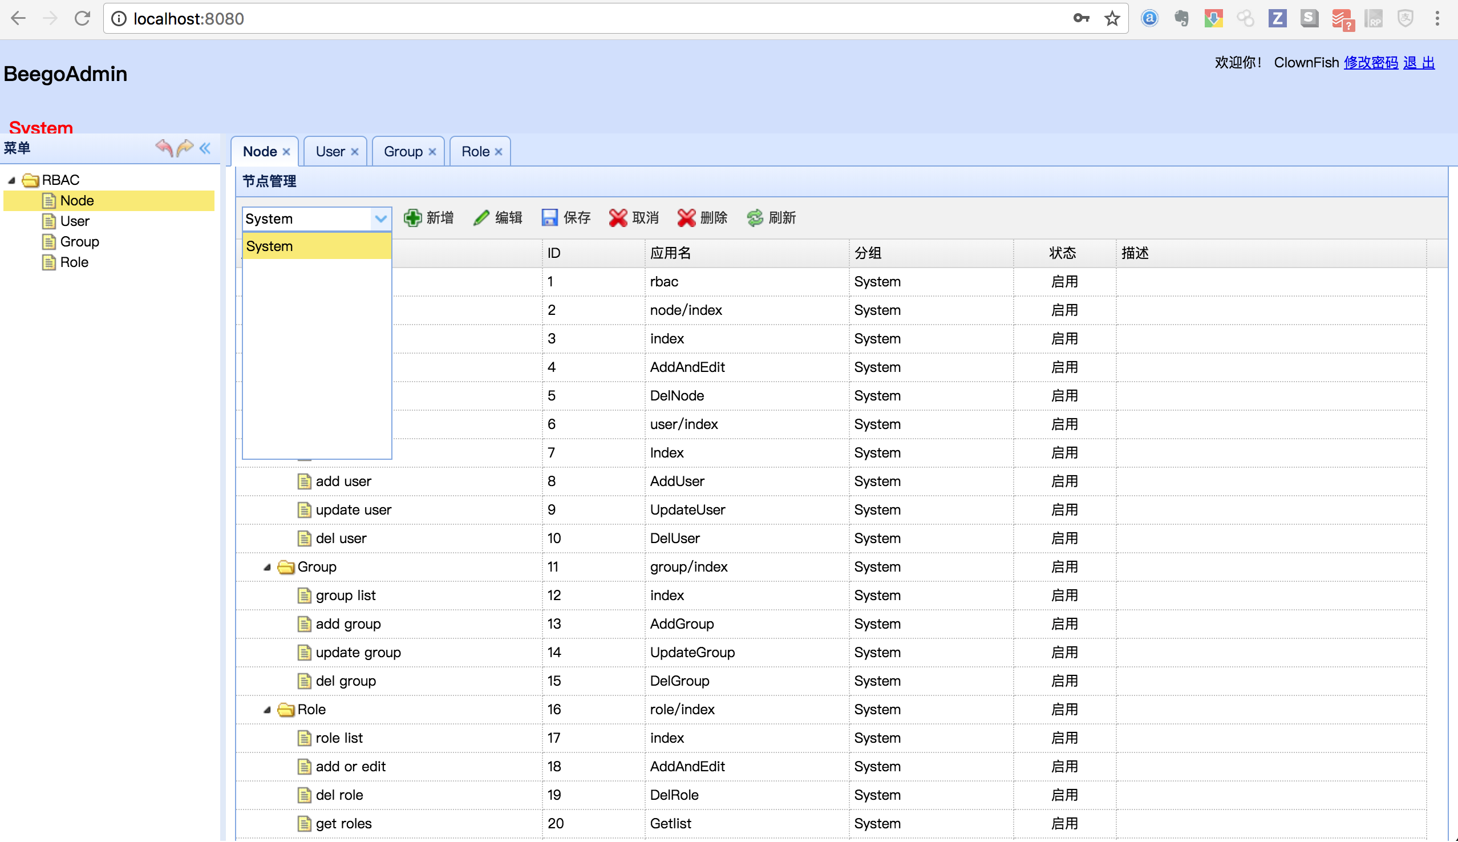The image size is (1458, 842).
Task: Collapse the Role folder in the grid
Action: [x=267, y=710]
